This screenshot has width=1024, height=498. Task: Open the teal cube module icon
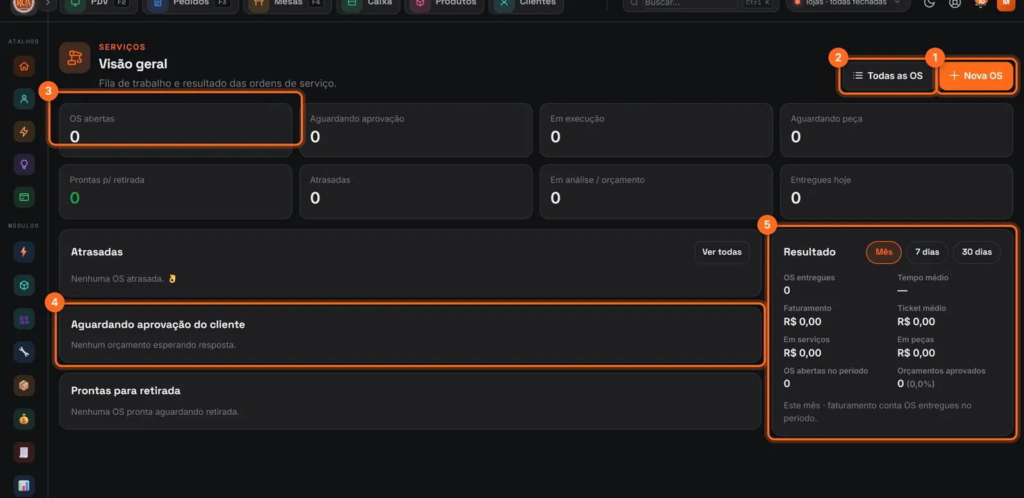(x=24, y=285)
